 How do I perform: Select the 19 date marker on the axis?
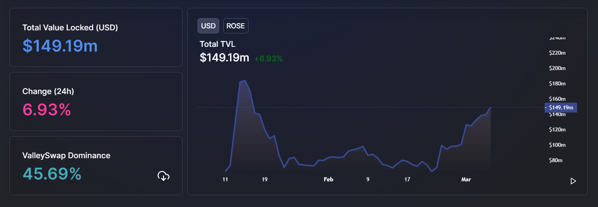pyautogui.click(x=264, y=179)
